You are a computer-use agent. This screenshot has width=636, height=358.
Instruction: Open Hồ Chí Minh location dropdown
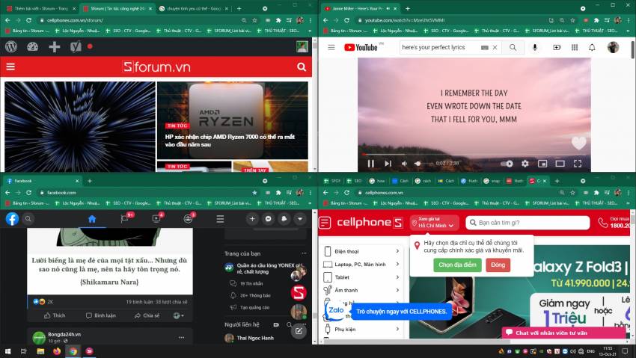pyautogui.click(x=434, y=222)
